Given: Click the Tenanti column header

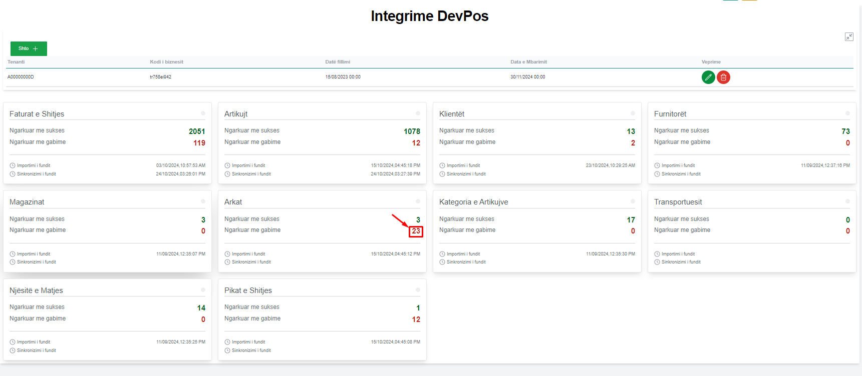Looking at the screenshot, I should (x=16, y=62).
